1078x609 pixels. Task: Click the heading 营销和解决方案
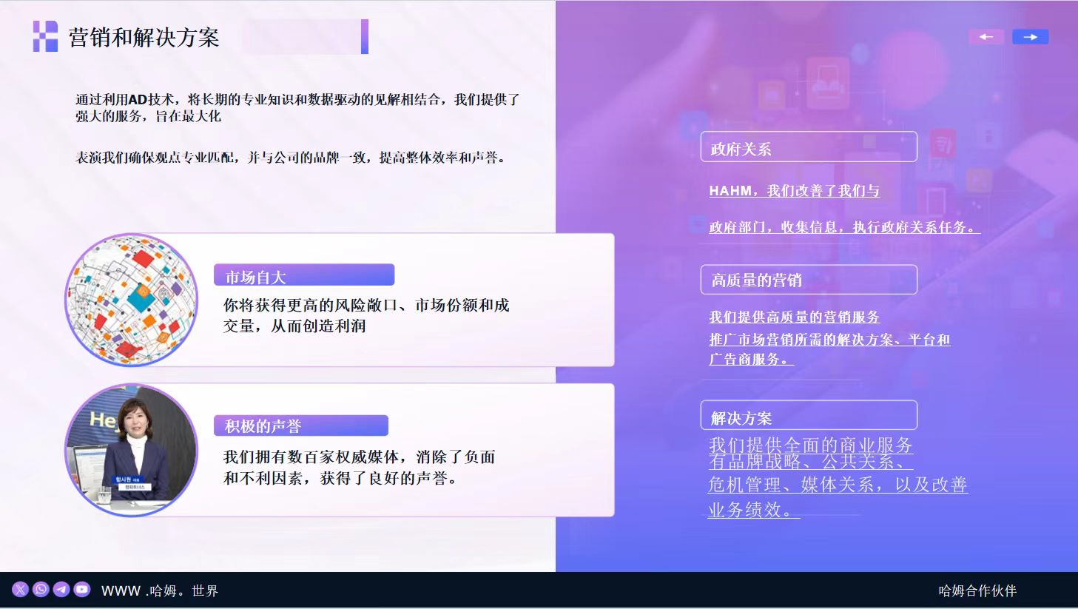[x=144, y=37]
